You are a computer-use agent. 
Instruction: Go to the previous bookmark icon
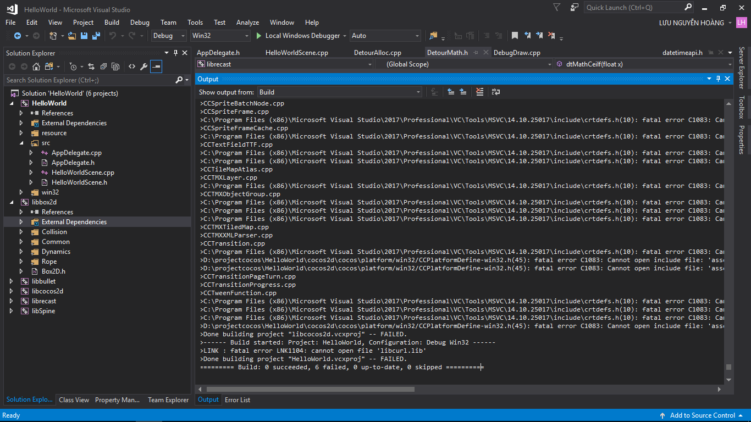pyautogui.click(x=528, y=36)
